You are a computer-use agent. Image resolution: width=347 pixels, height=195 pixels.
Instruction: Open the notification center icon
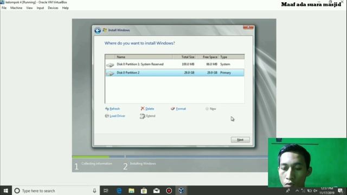click(x=340, y=191)
